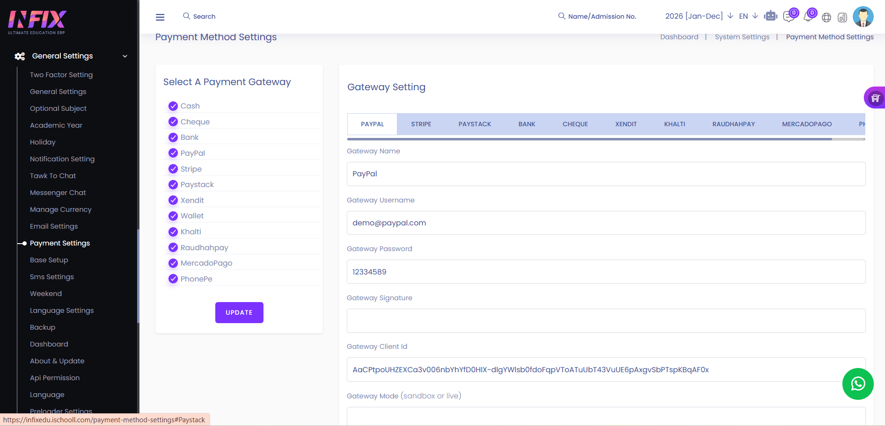Screen dimensions: 885x426
Task: Toggle the Cash payment checkbox
Action: pyautogui.click(x=173, y=106)
